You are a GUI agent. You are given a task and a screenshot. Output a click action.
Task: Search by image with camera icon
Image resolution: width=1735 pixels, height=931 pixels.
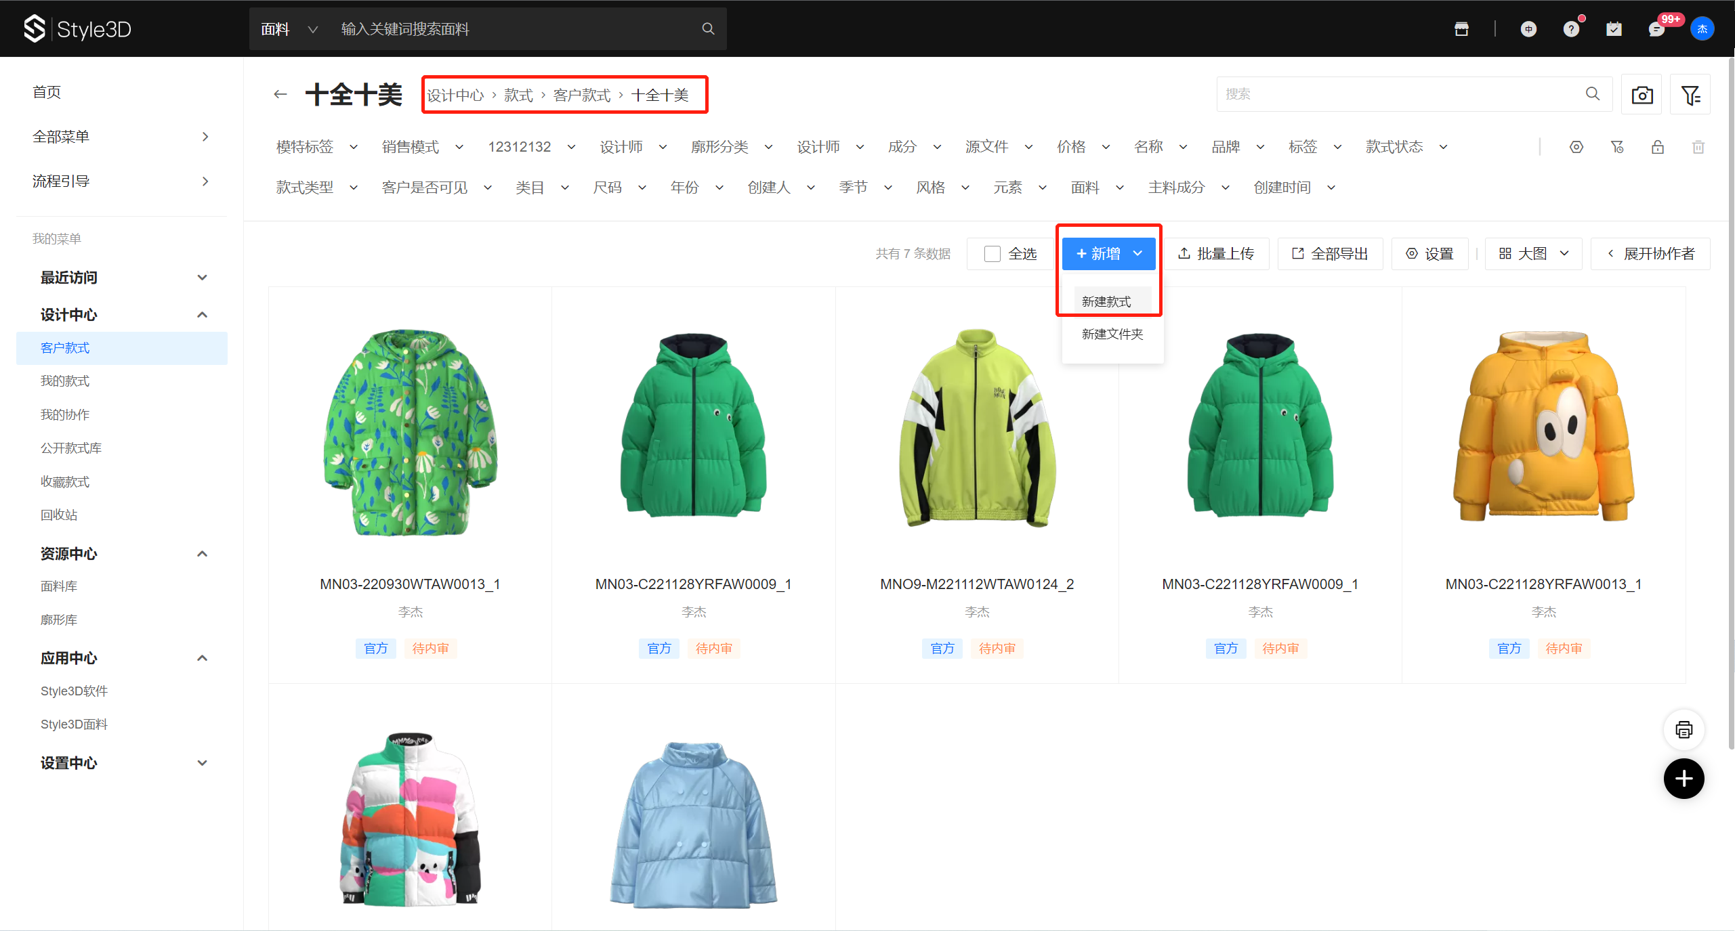click(x=1642, y=94)
